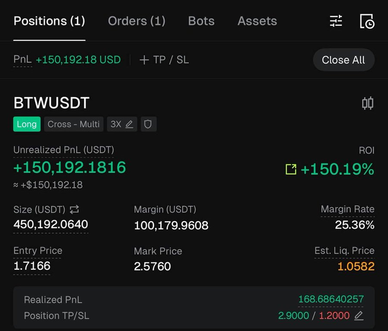The width and height of the screenshot is (388, 331).
Task: Add TP / SL to positions
Action: coord(164,60)
